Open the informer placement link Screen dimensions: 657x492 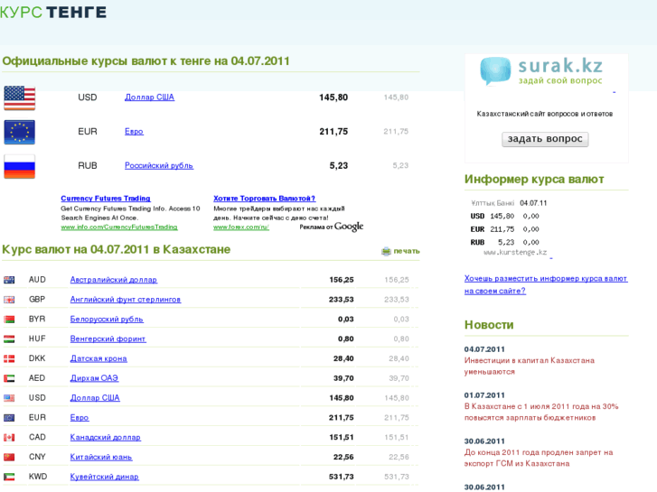coord(546,284)
